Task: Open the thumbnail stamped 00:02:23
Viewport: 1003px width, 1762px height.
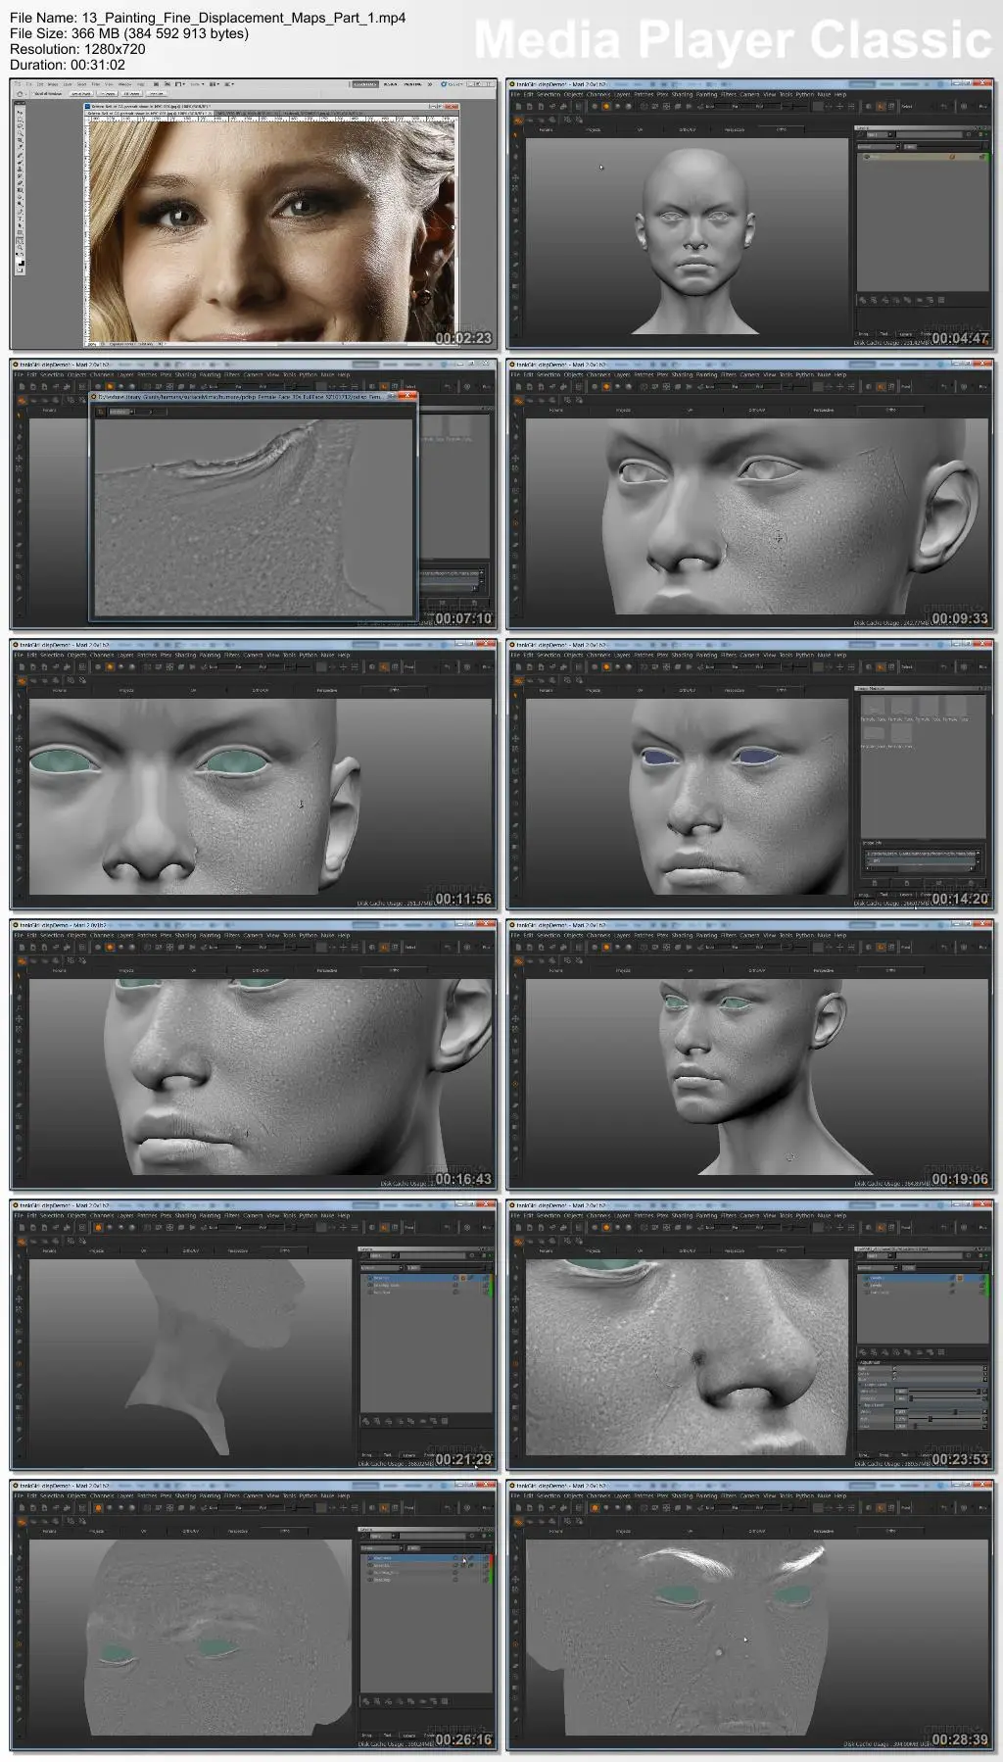Action: pos(253,214)
